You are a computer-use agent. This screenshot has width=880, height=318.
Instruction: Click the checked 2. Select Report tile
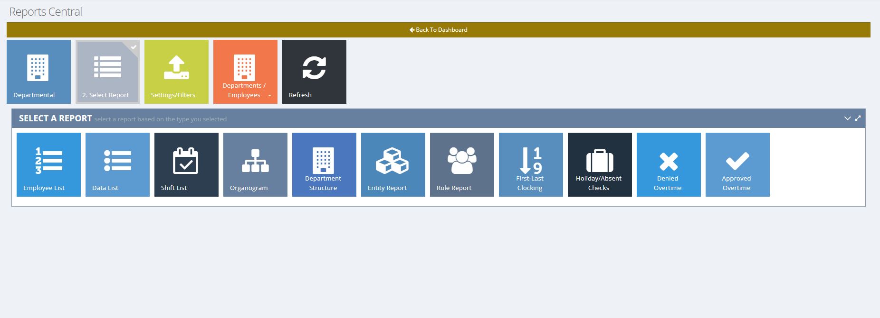[x=107, y=72]
